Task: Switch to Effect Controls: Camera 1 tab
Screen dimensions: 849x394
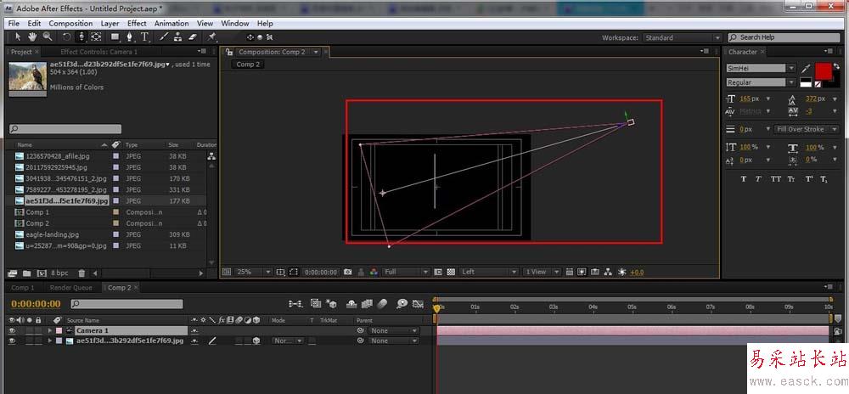Action: [99, 52]
